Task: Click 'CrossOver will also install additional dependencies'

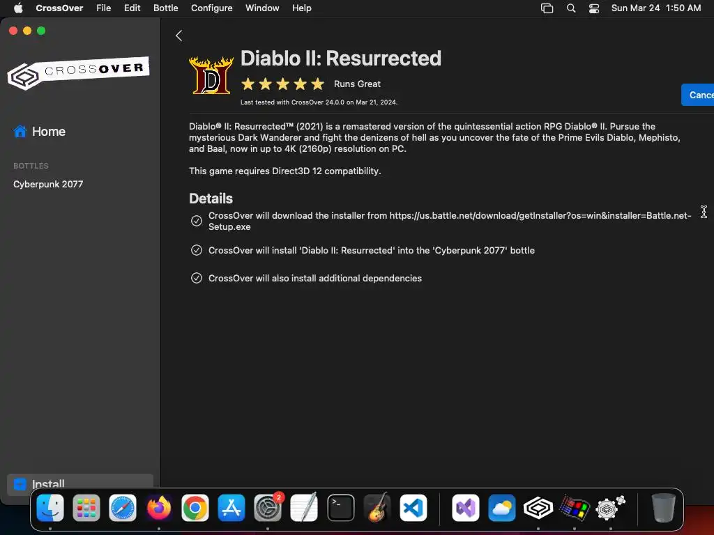Action: coord(315,279)
